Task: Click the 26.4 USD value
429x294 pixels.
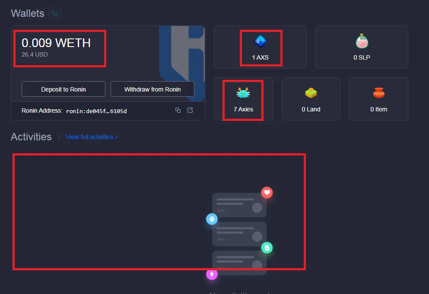Action: (x=35, y=54)
